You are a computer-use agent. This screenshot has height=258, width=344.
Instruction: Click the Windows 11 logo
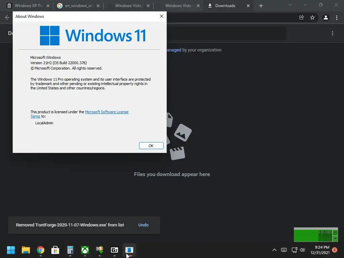[x=93, y=36]
